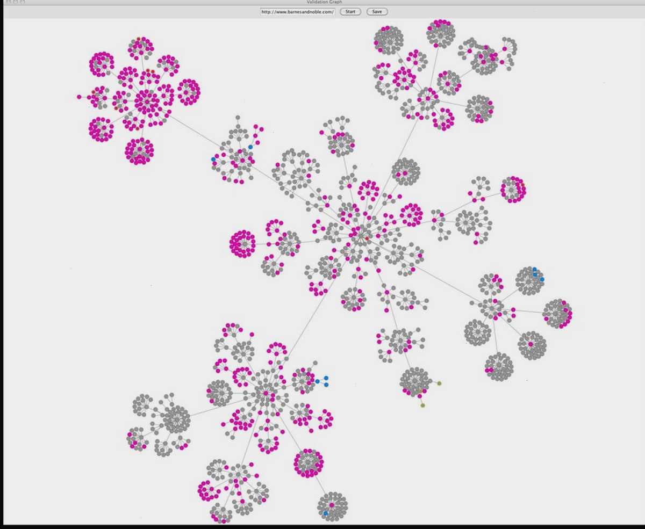Screen dimensions: 645x529
Task: Click the Validation Graph title bar
Action: (322, 2)
